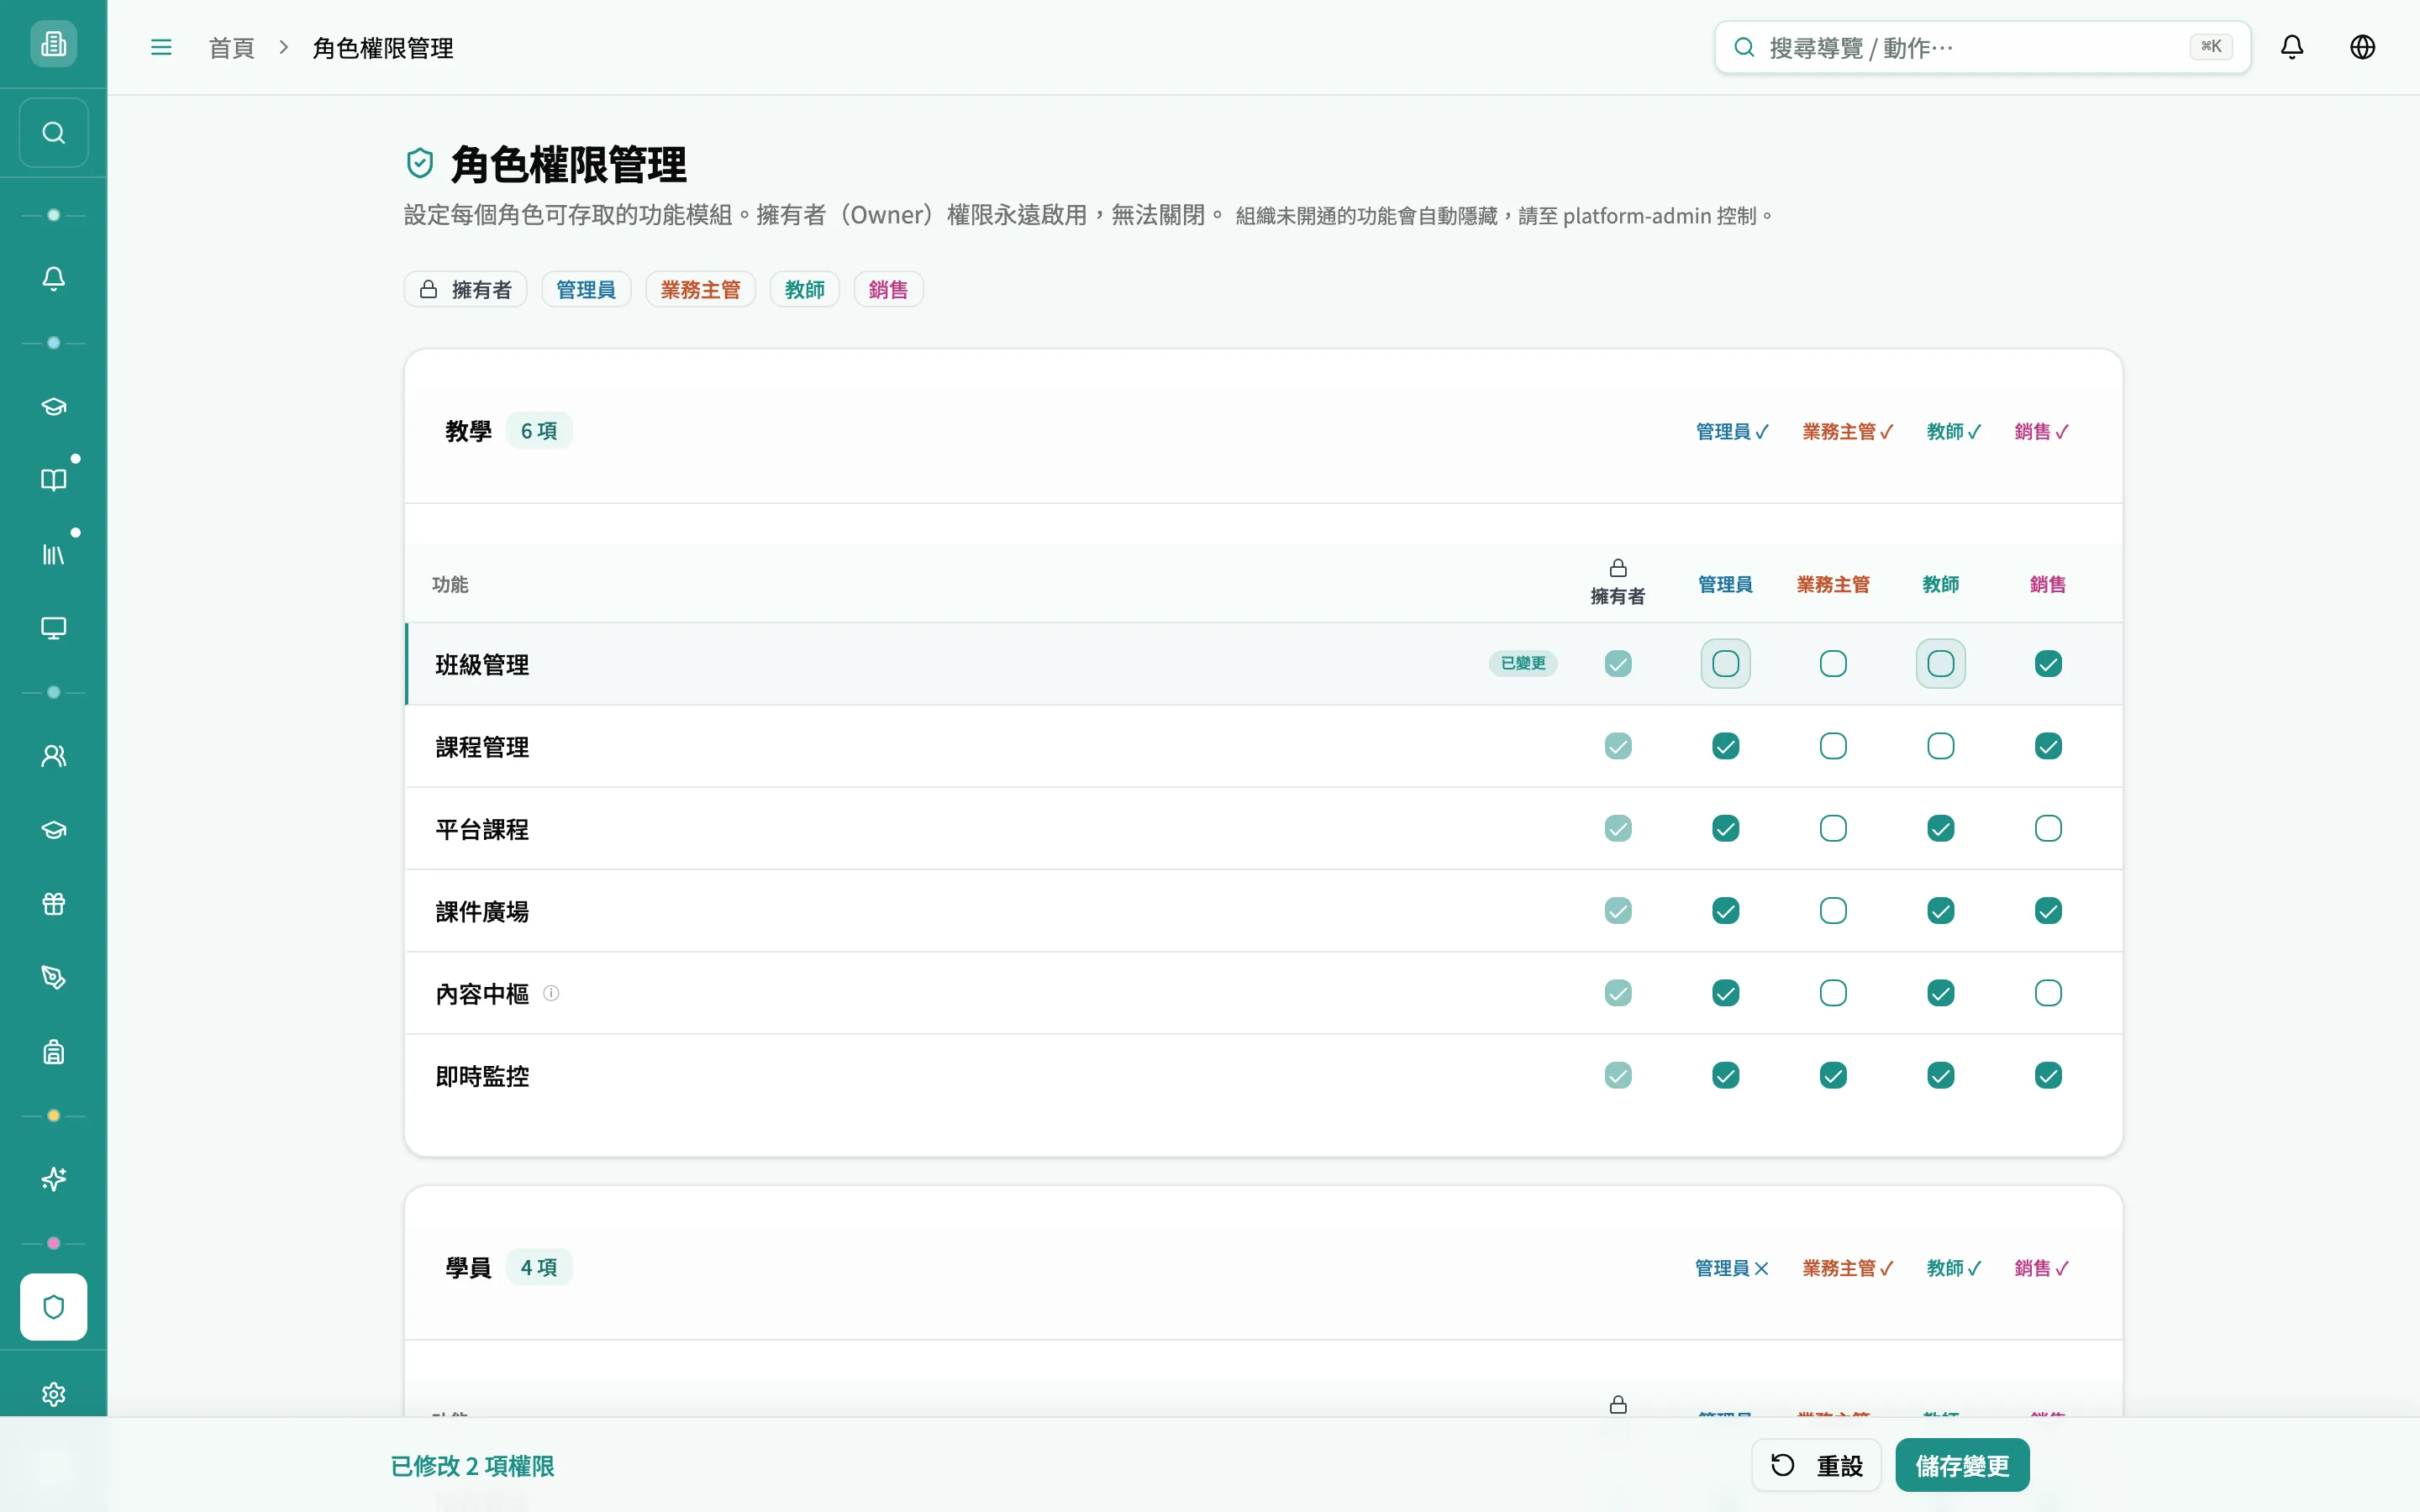This screenshot has width=2420, height=1512.
Task: Toggle all 教學 permissions for 銷售
Action: (x=2041, y=431)
